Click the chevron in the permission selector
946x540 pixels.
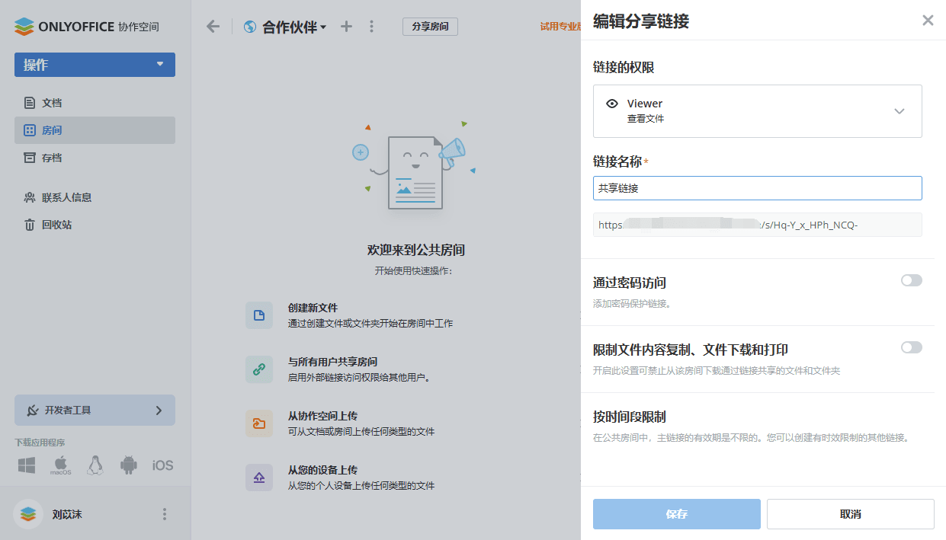click(900, 111)
